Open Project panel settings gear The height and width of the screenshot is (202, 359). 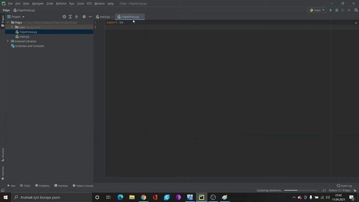pos(84,17)
